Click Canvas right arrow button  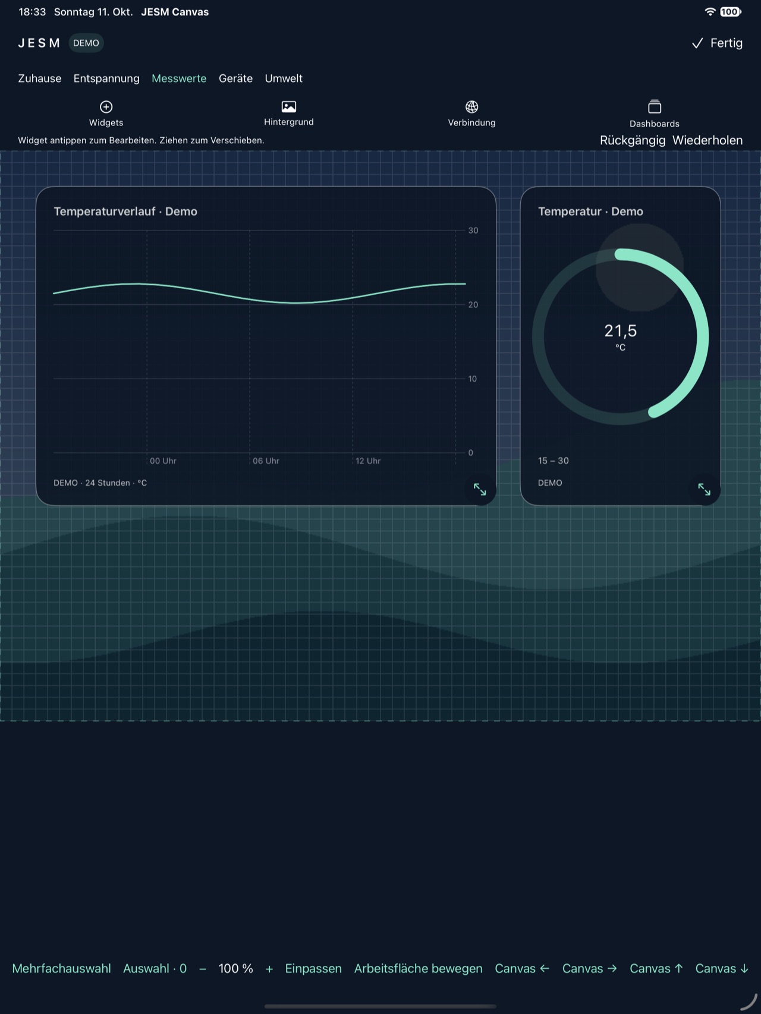590,968
